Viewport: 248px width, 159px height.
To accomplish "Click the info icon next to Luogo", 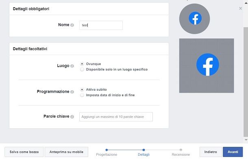I will point(72,66).
